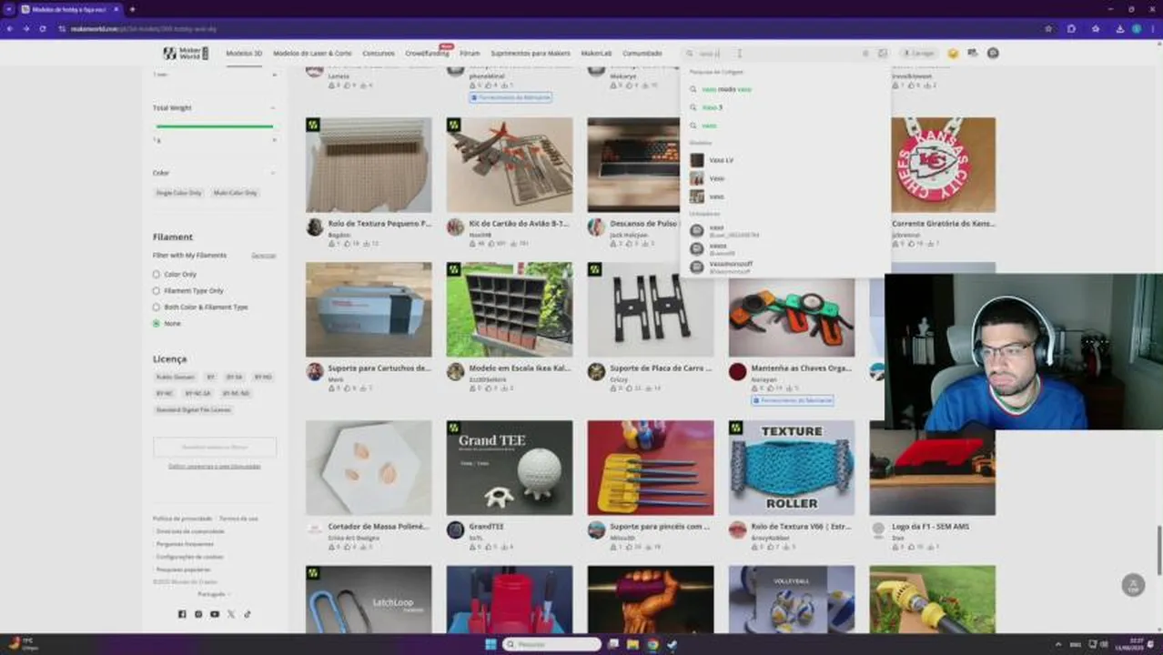
Task: Open the Grand TEE golf ball thumbnail
Action: 510,468
